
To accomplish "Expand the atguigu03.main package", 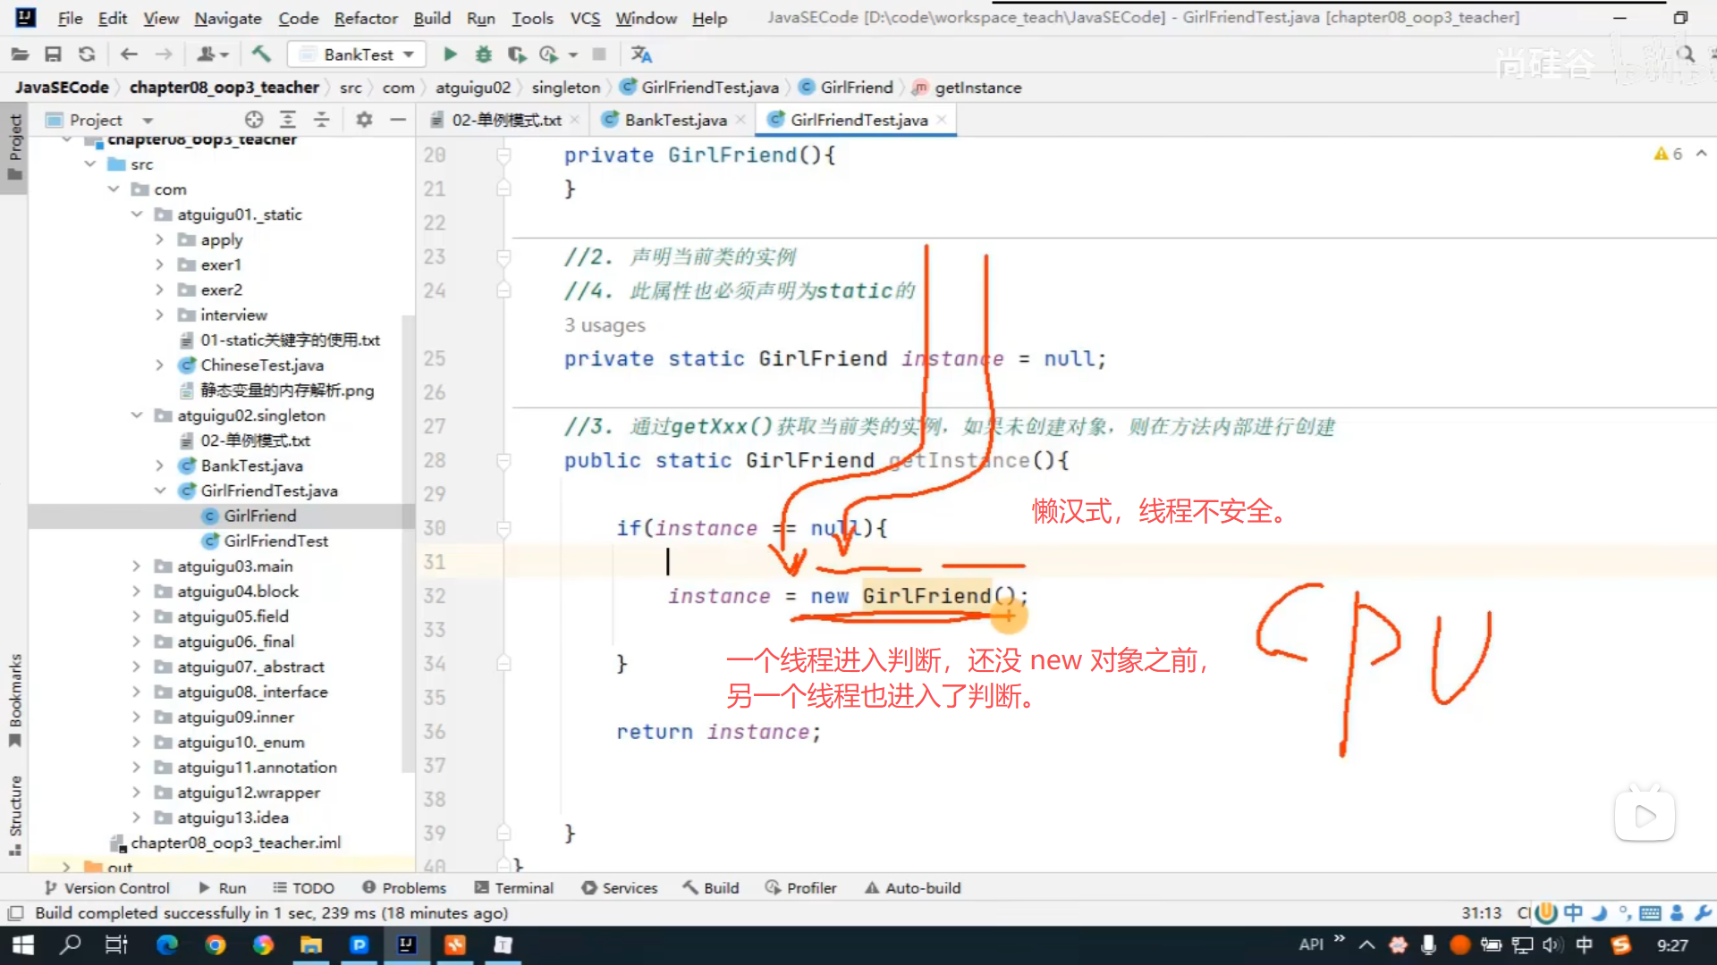I will tap(136, 566).
